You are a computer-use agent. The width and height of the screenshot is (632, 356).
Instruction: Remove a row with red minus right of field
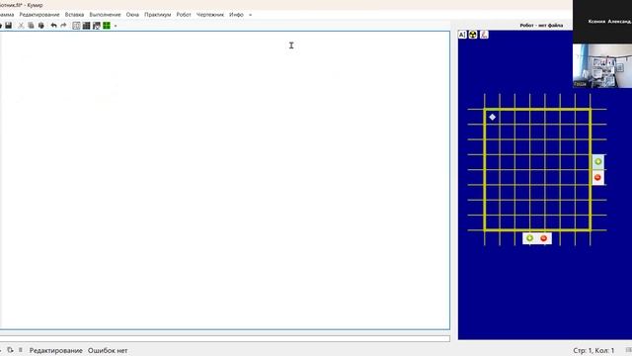pyautogui.click(x=598, y=177)
